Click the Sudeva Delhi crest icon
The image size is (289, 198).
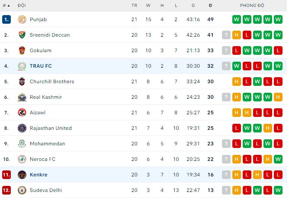[22, 190]
